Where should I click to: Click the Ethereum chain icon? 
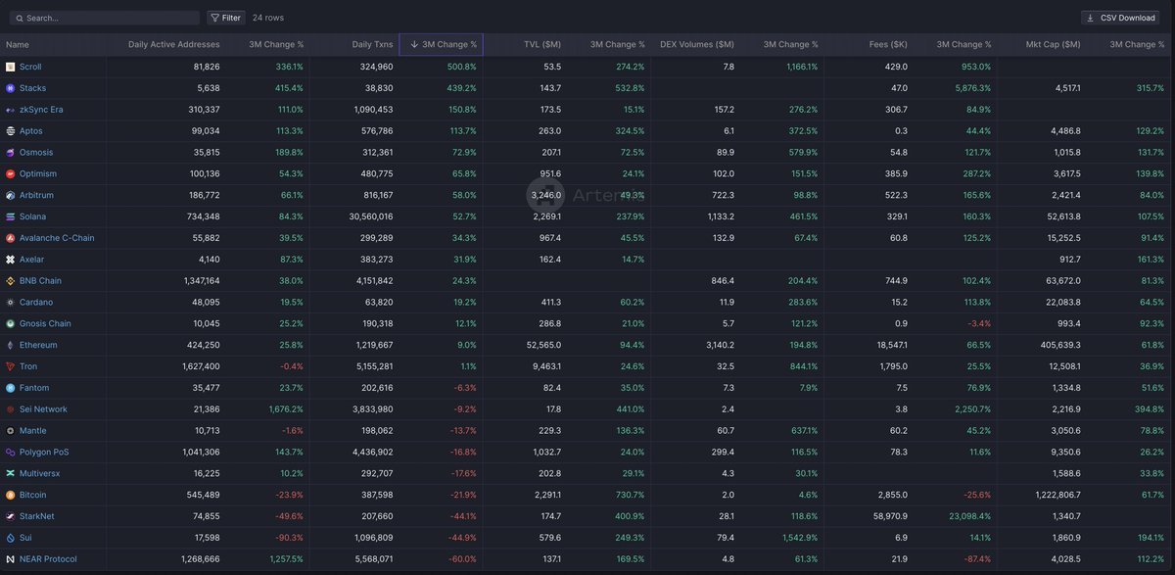(11, 345)
